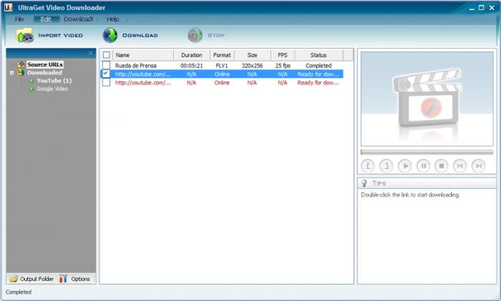
Task: Click the video preview clapperboard area
Action: click(x=427, y=99)
